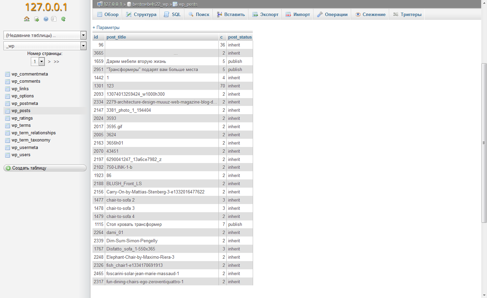This screenshot has width=487, height=298.
Task: Click the scrollbar down arrow
Action: 484,295
